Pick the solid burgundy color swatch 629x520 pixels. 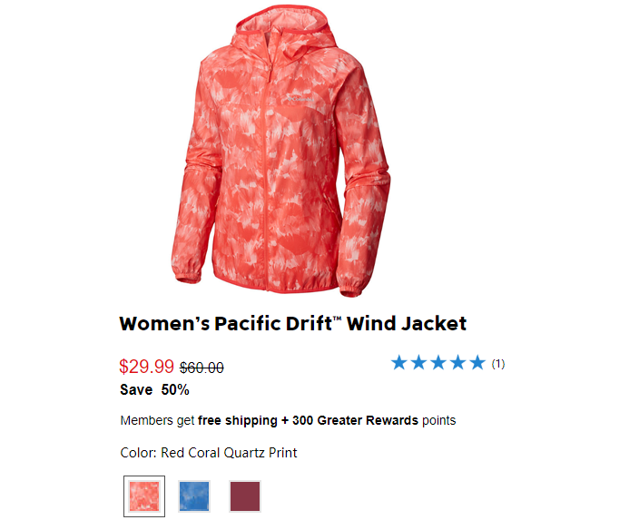click(x=245, y=496)
